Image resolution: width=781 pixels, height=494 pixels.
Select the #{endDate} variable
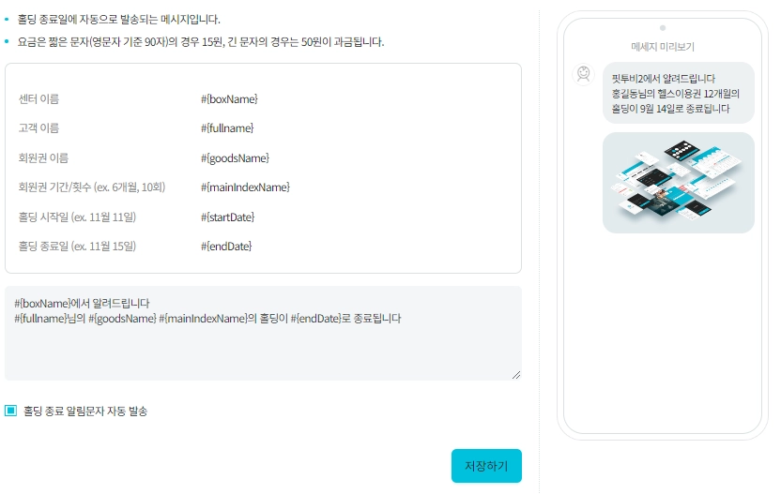click(x=226, y=247)
